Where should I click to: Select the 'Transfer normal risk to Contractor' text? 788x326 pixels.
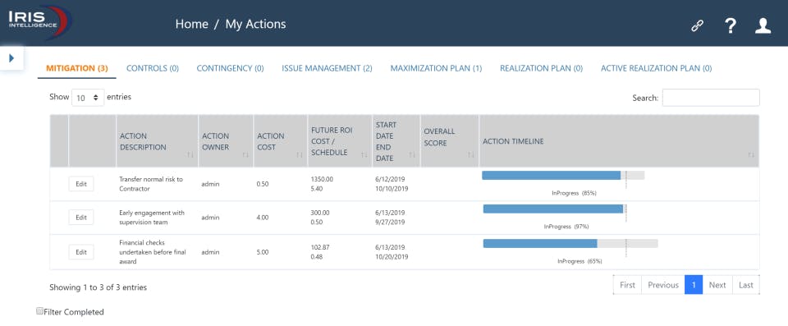pyautogui.click(x=151, y=184)
